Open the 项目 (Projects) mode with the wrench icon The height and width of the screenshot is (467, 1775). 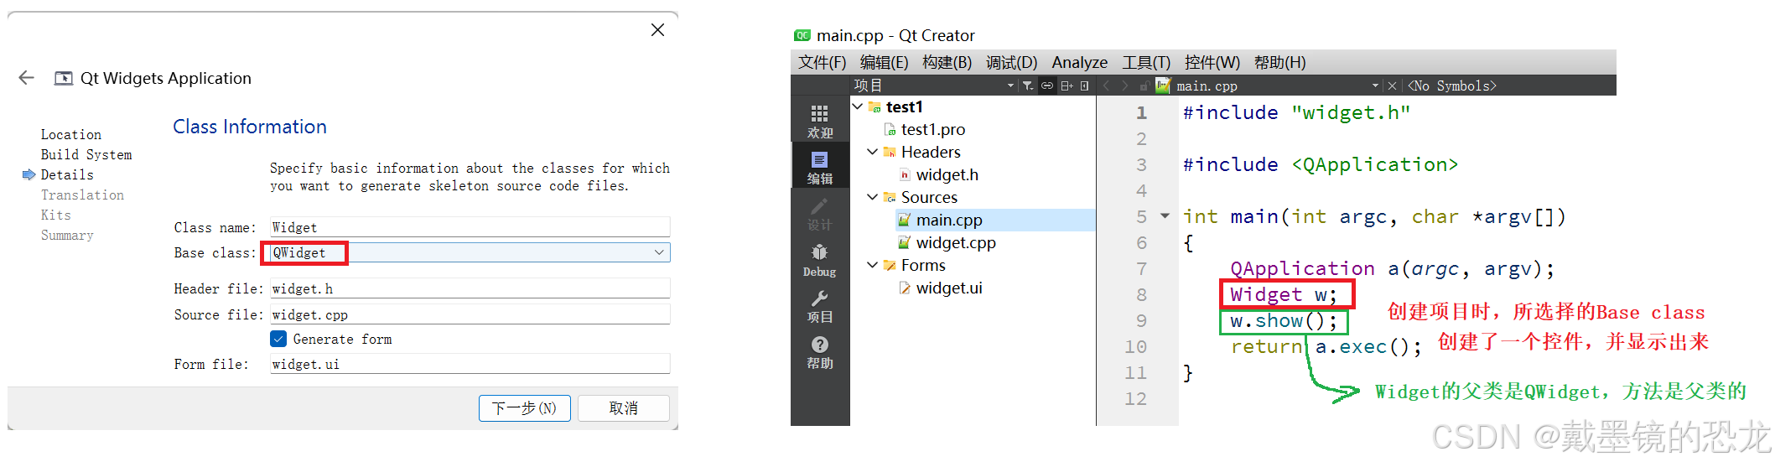(820, 306)
